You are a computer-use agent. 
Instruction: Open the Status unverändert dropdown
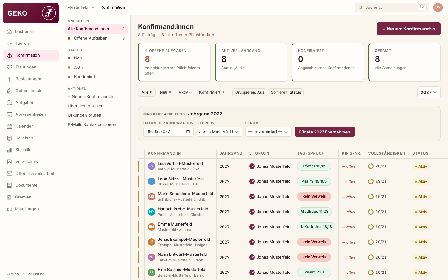click(268, 132)
